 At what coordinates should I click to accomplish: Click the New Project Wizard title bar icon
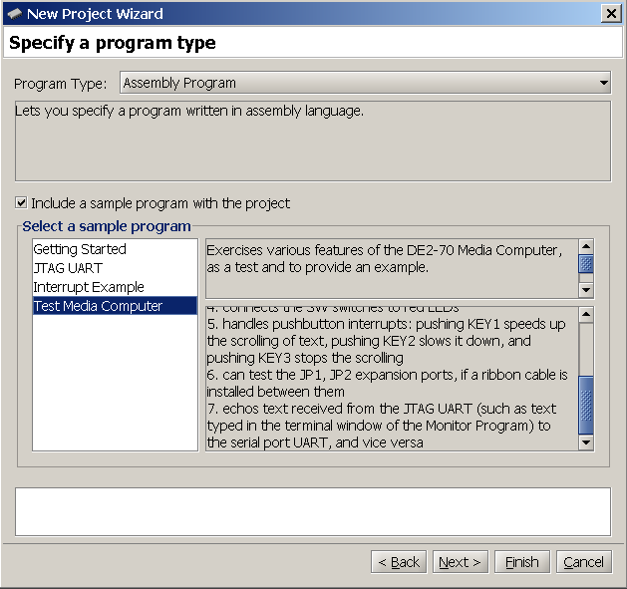click(x=14, y=14)
